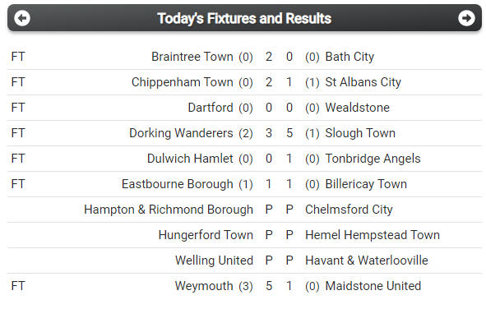486x309 pixels.
Task: Open Tonbridge Angels team link
Action: 373,159
